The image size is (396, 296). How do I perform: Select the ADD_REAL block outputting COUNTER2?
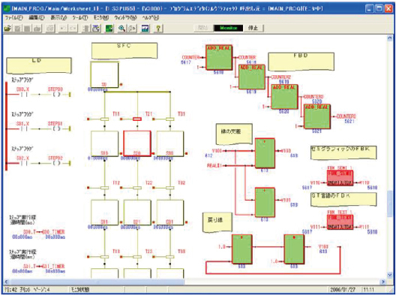tap(252, 77)
